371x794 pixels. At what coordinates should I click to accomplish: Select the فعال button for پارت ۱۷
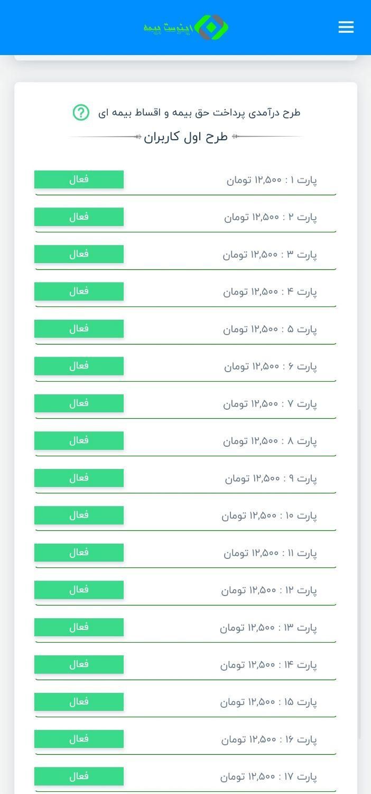pyautogui.click(x=79, y=777)
